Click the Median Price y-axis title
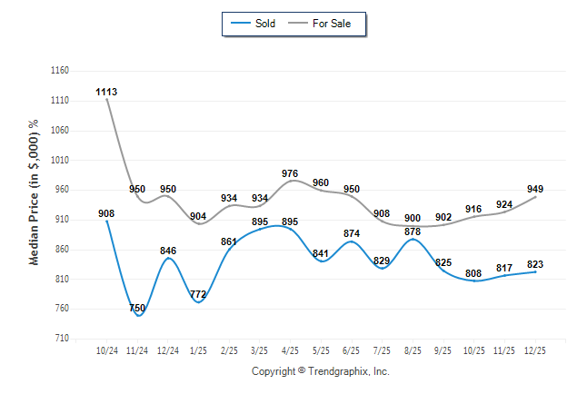 tap(35, 192)
